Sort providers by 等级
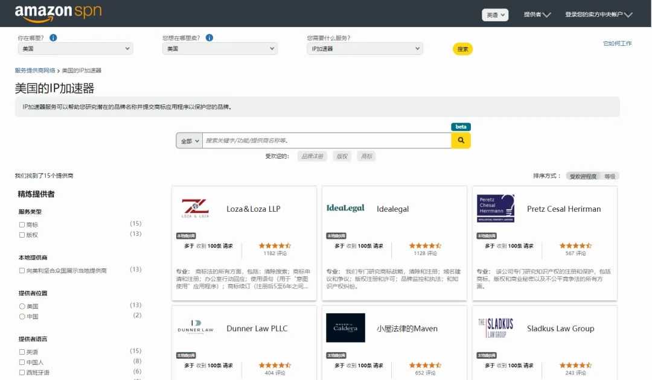 (610, 177)
